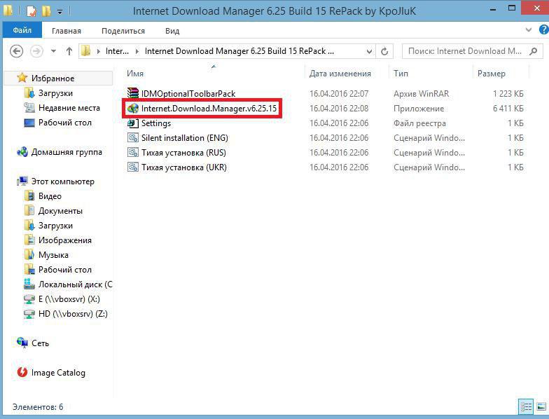The image size is (549, 419).
Task: Open Image Catalog in sidebar
Action: click(x=58, y=373)
